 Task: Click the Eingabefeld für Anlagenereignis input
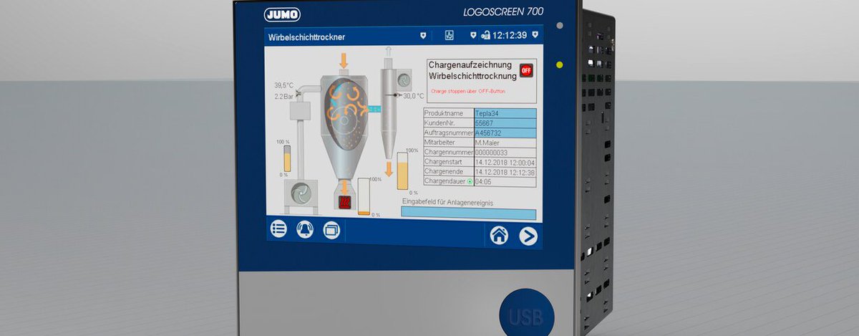click(468, 213)
